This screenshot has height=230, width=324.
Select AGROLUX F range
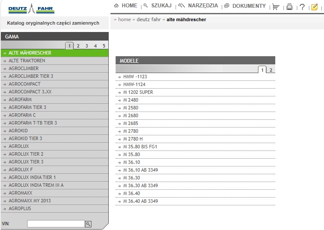[54, 170]
